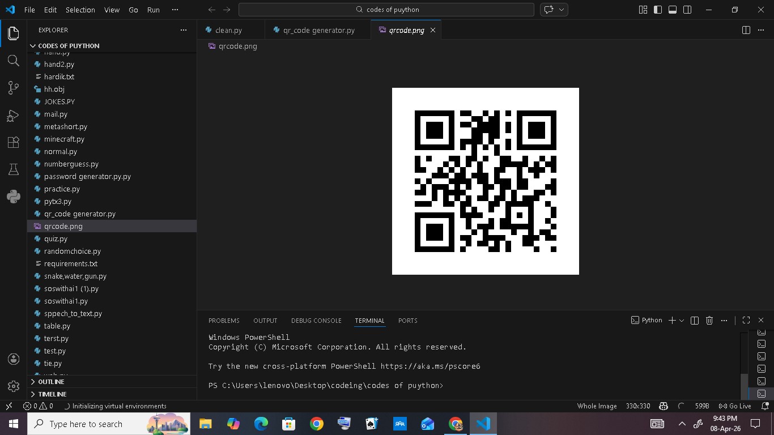This screenshot has width=774, height=435.
Task: Open Whole Image zoom selector
Action: [597, 406]
